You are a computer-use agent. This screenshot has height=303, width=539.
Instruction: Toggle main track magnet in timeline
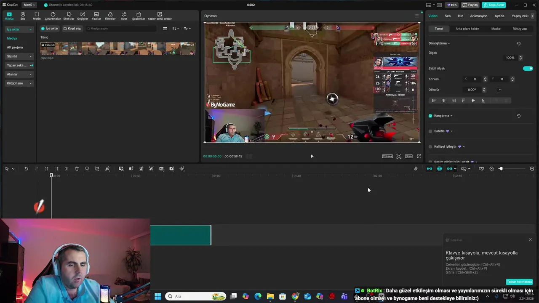[429, 169]
